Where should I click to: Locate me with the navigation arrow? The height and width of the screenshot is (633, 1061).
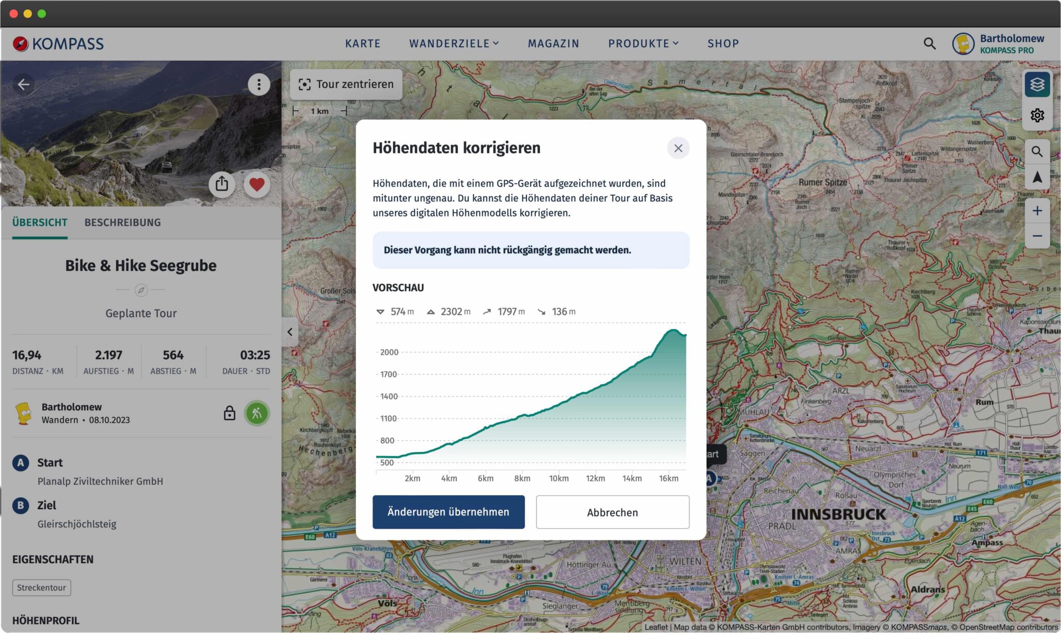point(1037,177)
